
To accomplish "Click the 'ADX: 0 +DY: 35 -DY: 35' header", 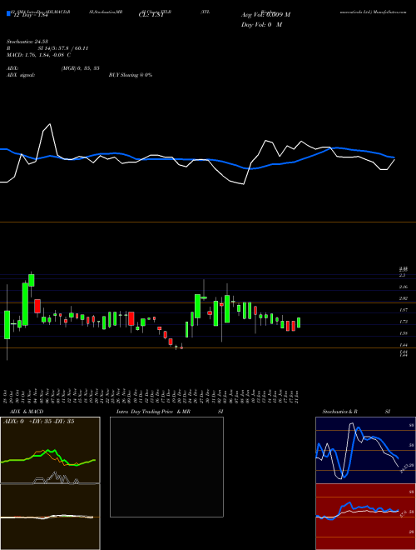I will [x=38, y=422].
